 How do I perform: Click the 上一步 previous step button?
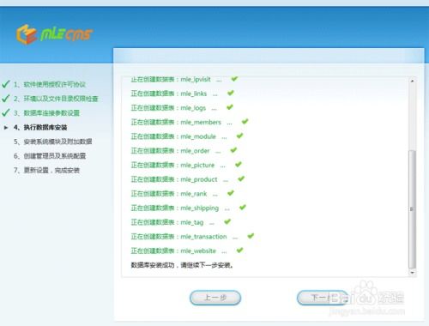click(215, 298)
